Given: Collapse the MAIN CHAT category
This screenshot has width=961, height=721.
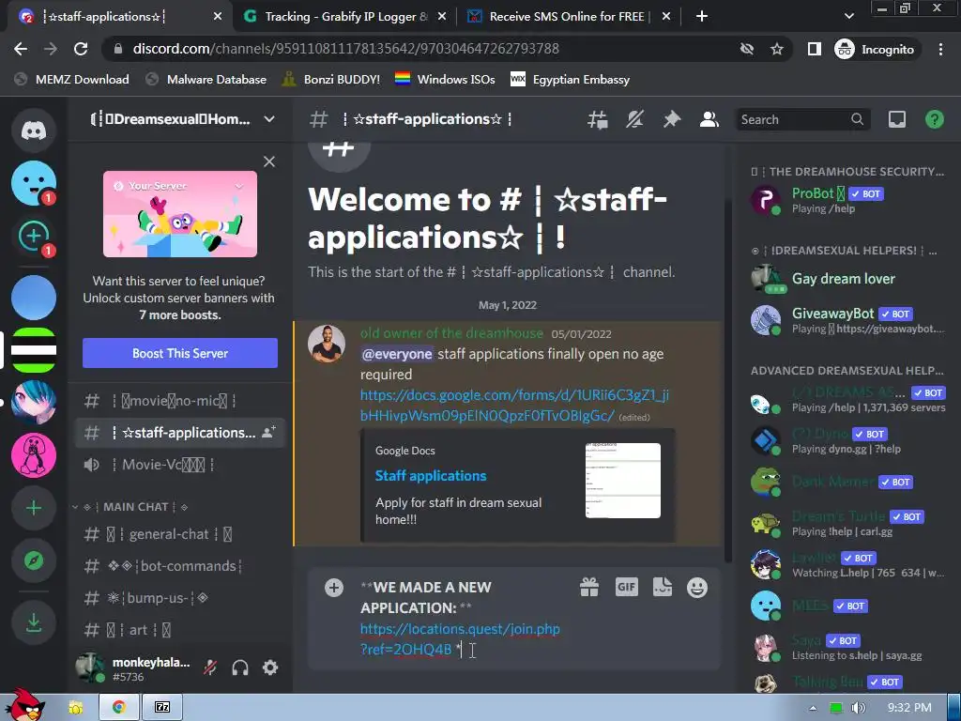Looking at the screenshot, I should coord(135,507).
